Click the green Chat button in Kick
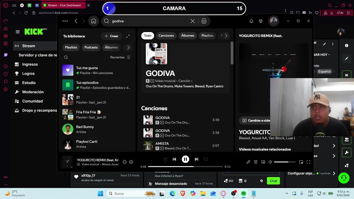354x199 pixels. click(273, 181)
